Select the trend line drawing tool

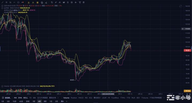click(2, 2)
